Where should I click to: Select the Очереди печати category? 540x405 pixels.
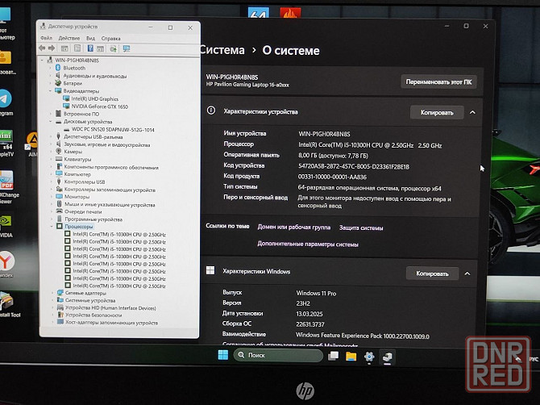pyautogui.click(x=83, y=212)
